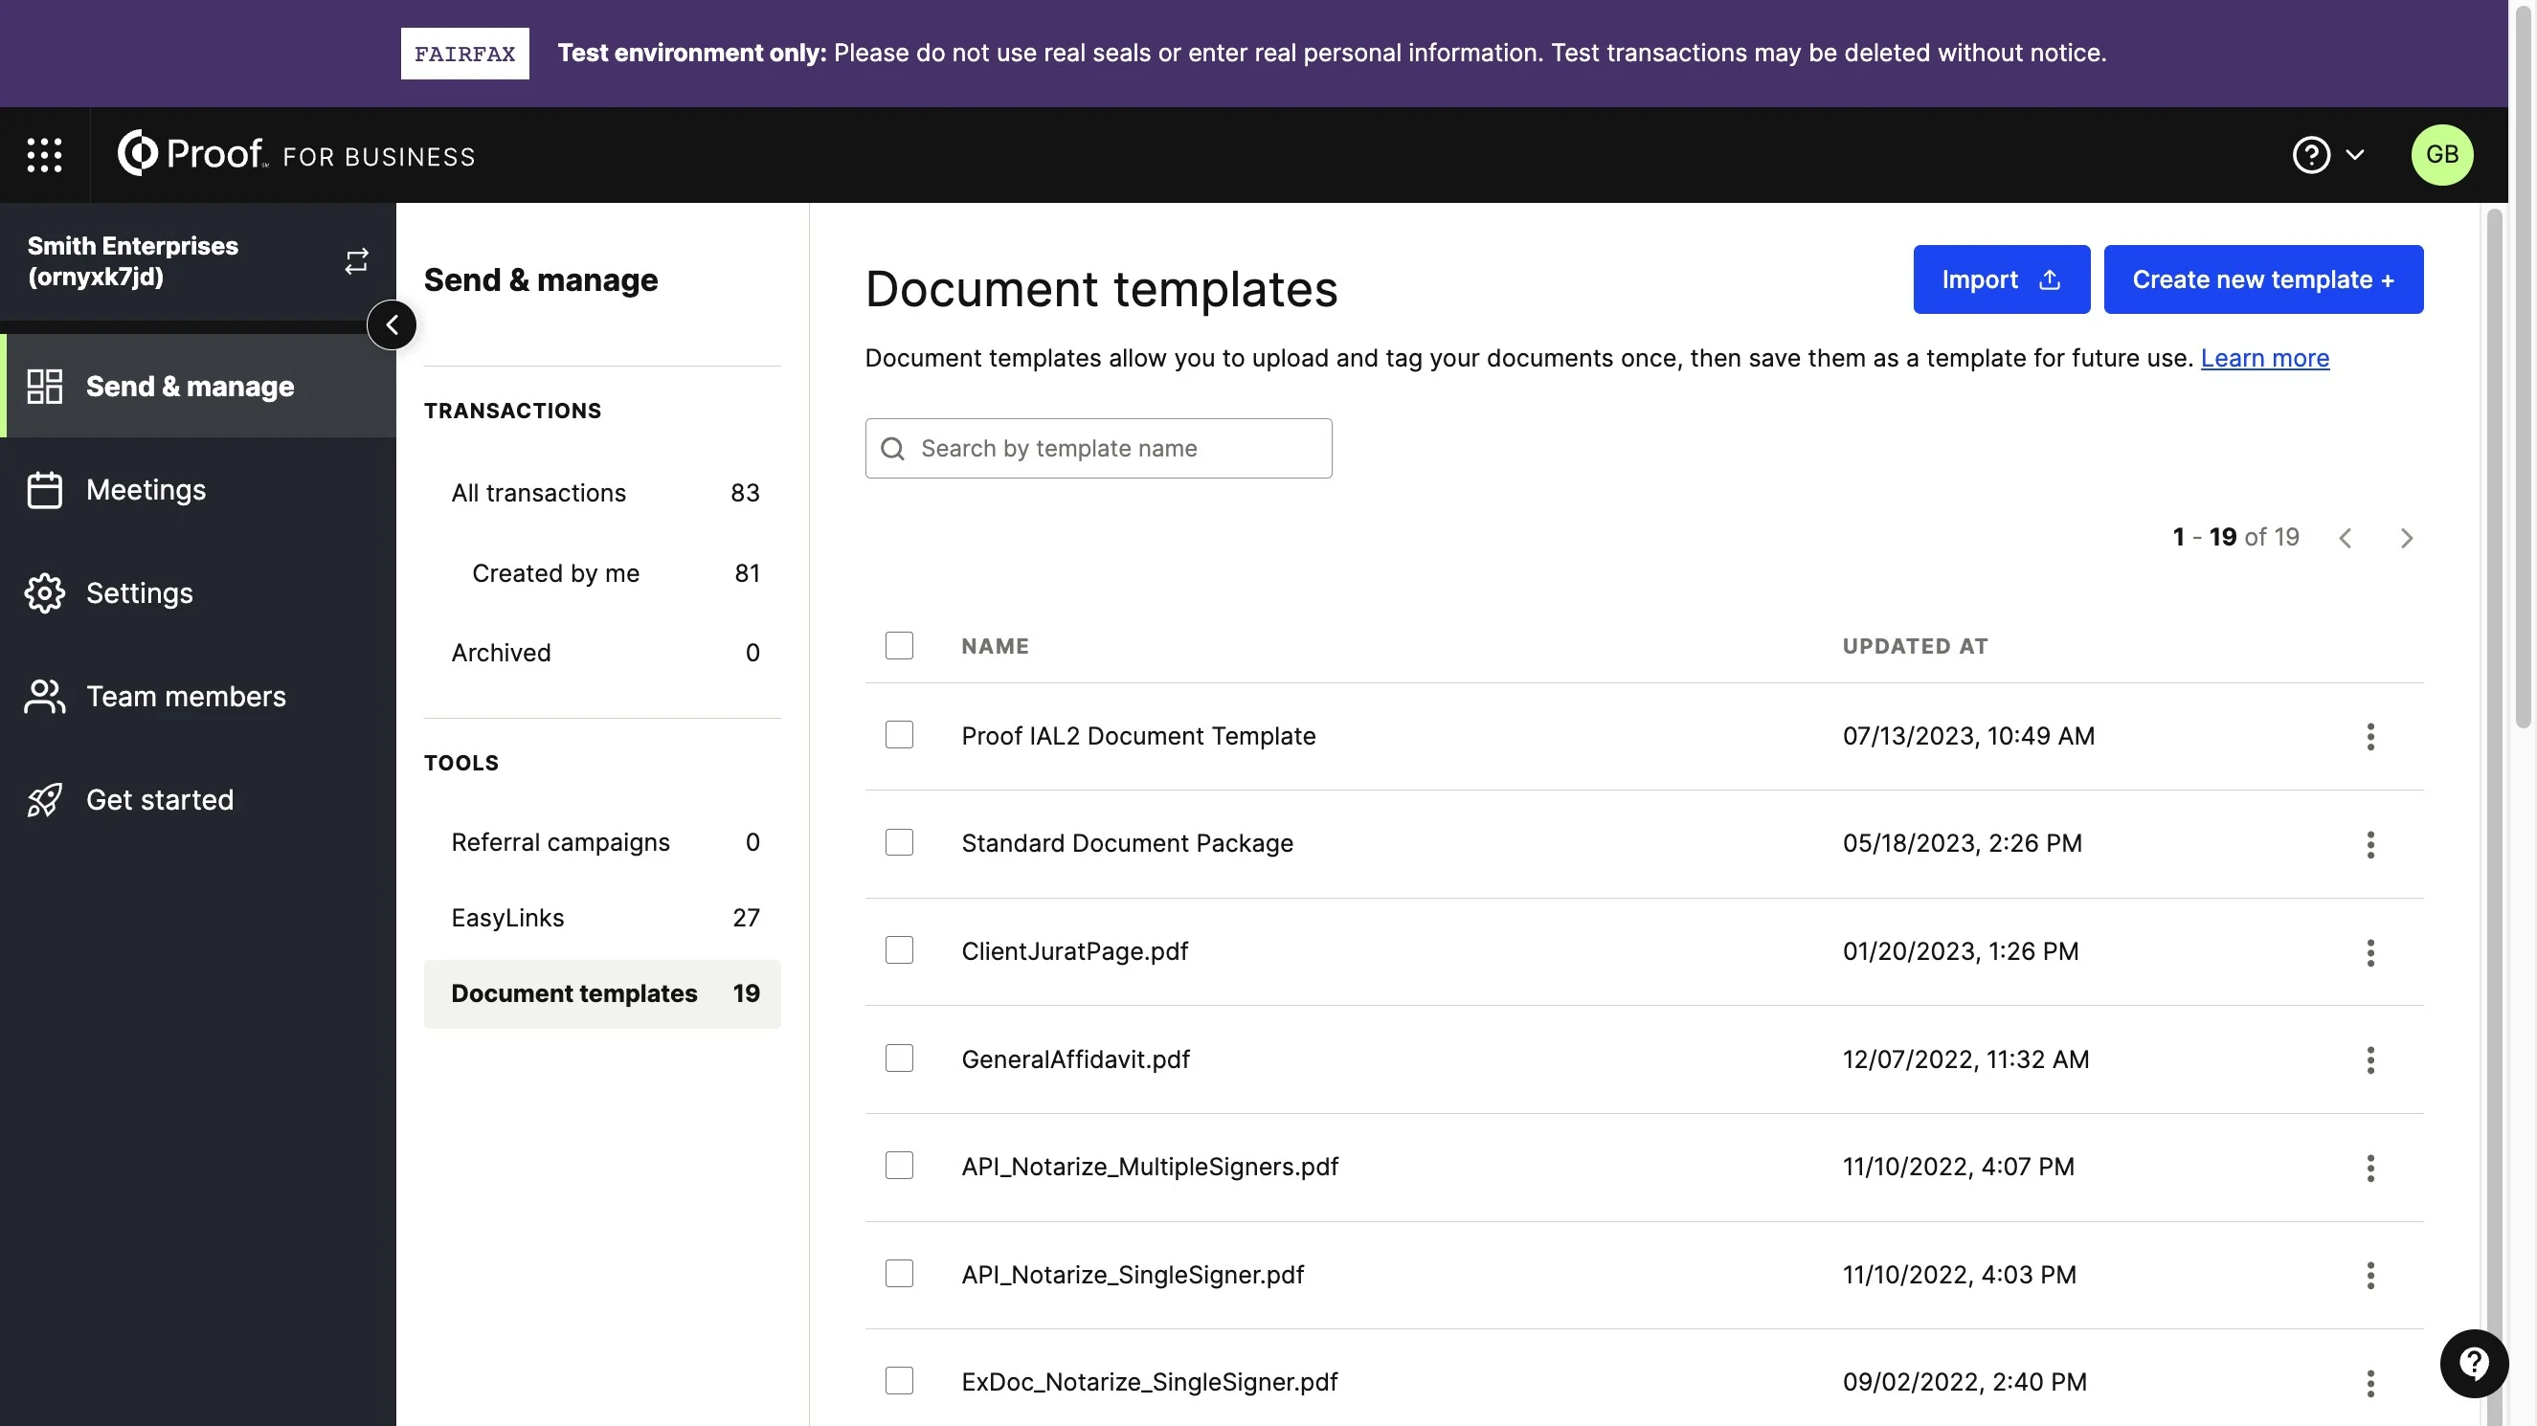Image resolution: width=2537 pixels, height=1426 pixels.
Task: Click the Import button
Action: (2001, 279)
